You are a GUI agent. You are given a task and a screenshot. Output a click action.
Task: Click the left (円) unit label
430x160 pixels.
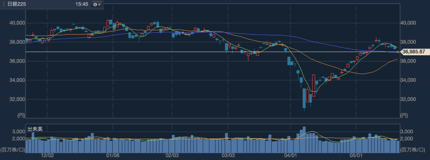pyautogui.click(x=21, y=116)
